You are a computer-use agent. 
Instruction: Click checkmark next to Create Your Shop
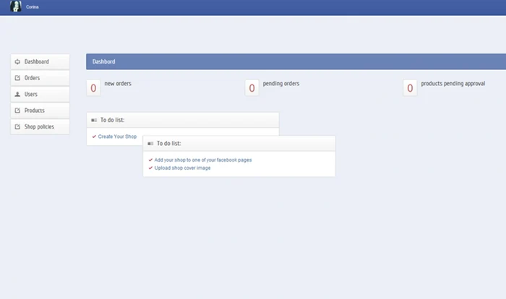(94, 136)
